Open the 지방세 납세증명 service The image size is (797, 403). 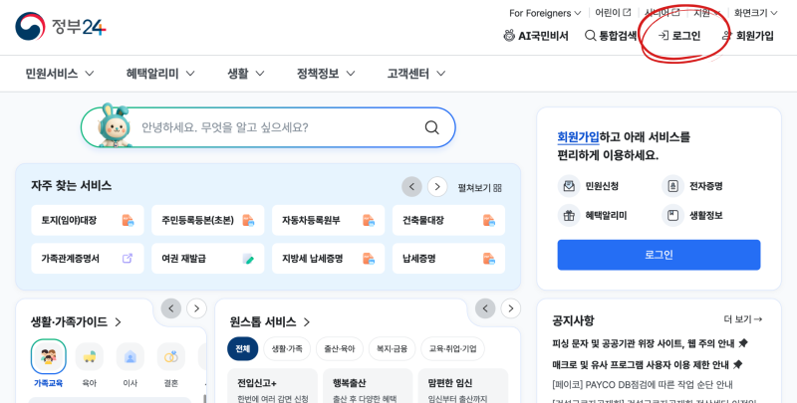coord(329,259)
